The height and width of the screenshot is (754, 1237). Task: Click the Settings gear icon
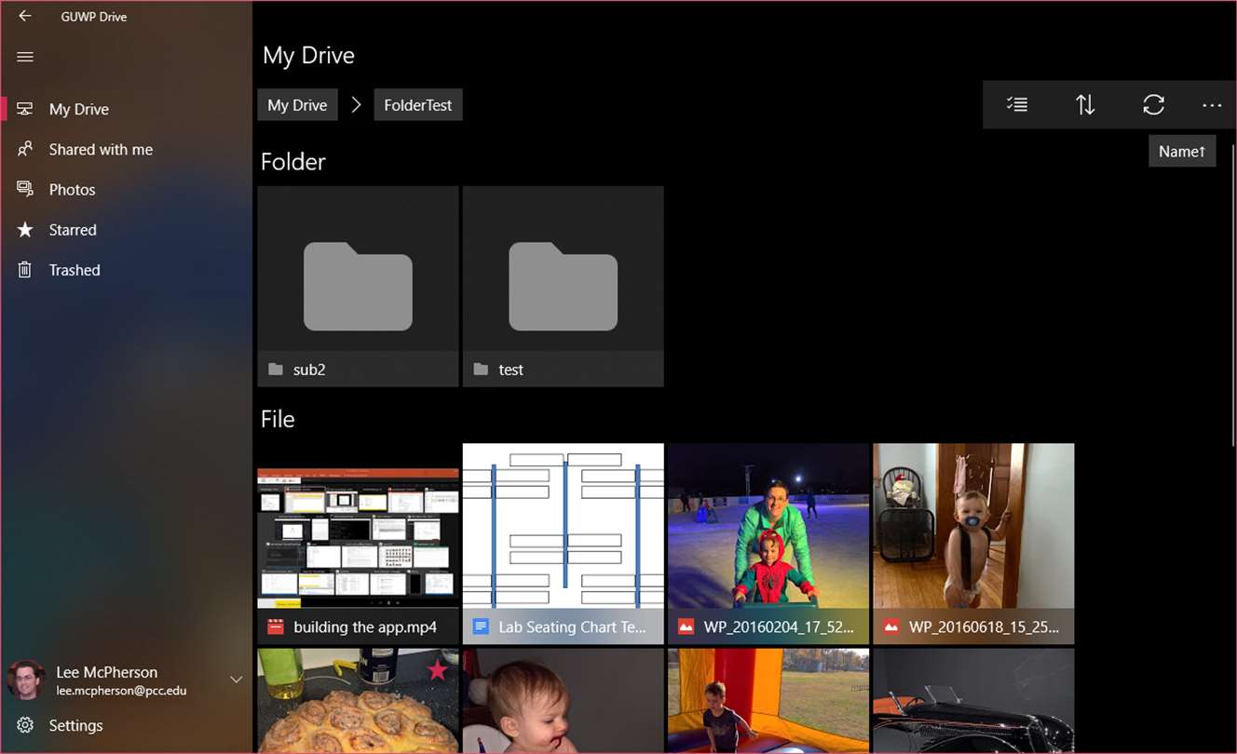pos(25,725)
